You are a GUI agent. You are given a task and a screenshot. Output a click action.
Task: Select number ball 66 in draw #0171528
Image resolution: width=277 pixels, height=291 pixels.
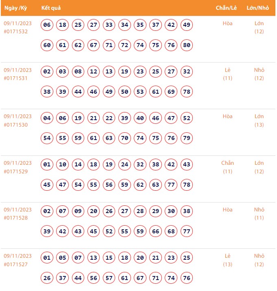156,231
